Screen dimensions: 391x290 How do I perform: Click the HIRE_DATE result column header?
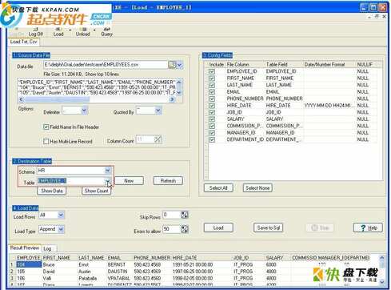201,258
